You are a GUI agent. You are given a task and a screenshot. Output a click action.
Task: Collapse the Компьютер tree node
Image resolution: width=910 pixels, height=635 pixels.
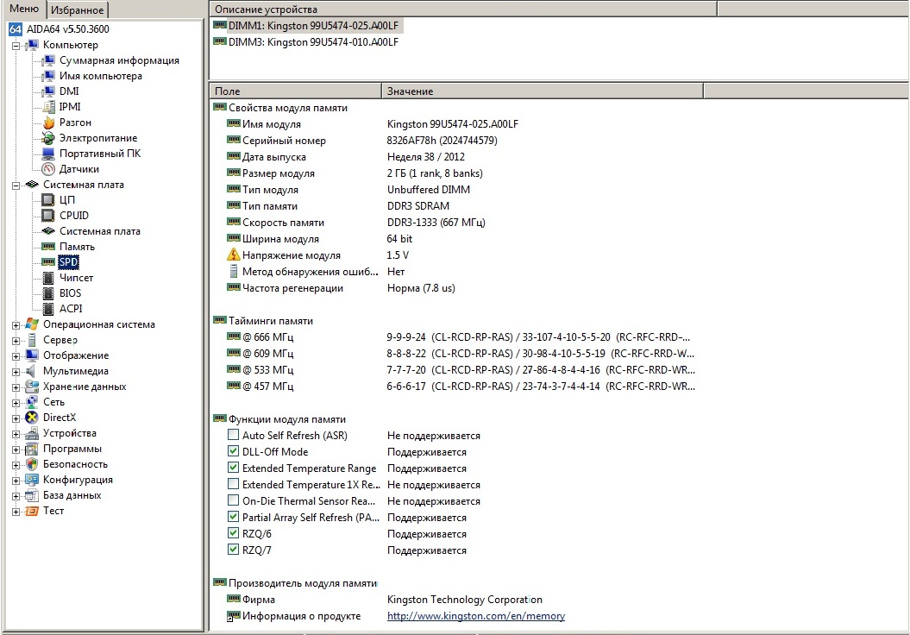point(16,45)
